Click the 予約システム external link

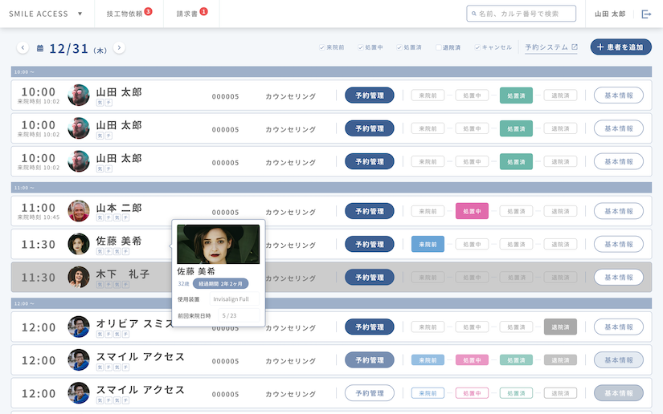551,47
